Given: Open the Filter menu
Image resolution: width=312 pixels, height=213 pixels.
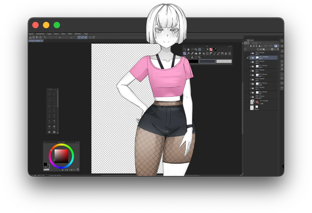Looking at the screenshot, I should (70, 34).
